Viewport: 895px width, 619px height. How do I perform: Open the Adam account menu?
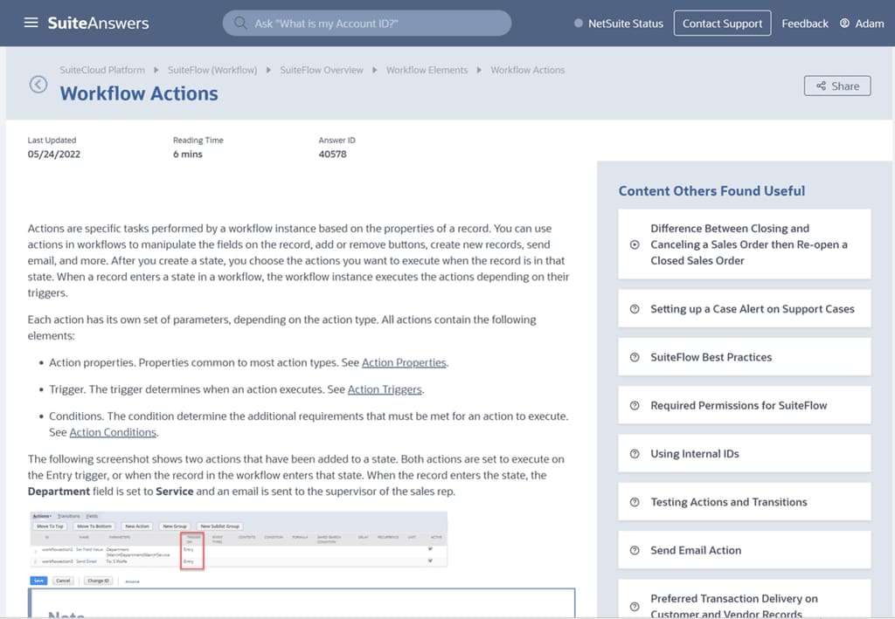coord(870,24)
